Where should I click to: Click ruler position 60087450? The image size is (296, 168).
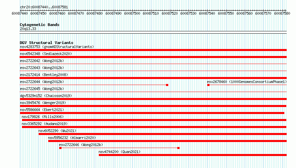click(x=38, y=13)
